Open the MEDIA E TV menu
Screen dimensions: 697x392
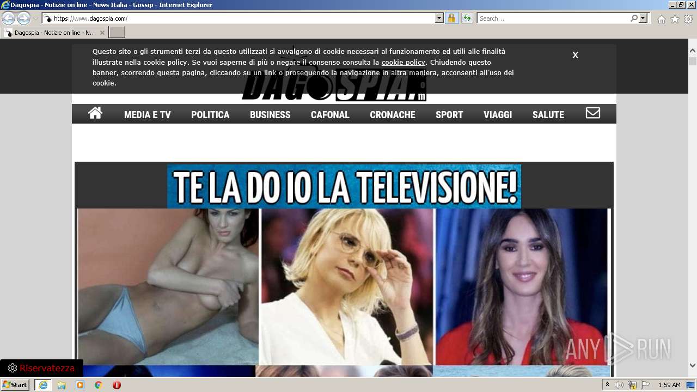tap(148, 115)
